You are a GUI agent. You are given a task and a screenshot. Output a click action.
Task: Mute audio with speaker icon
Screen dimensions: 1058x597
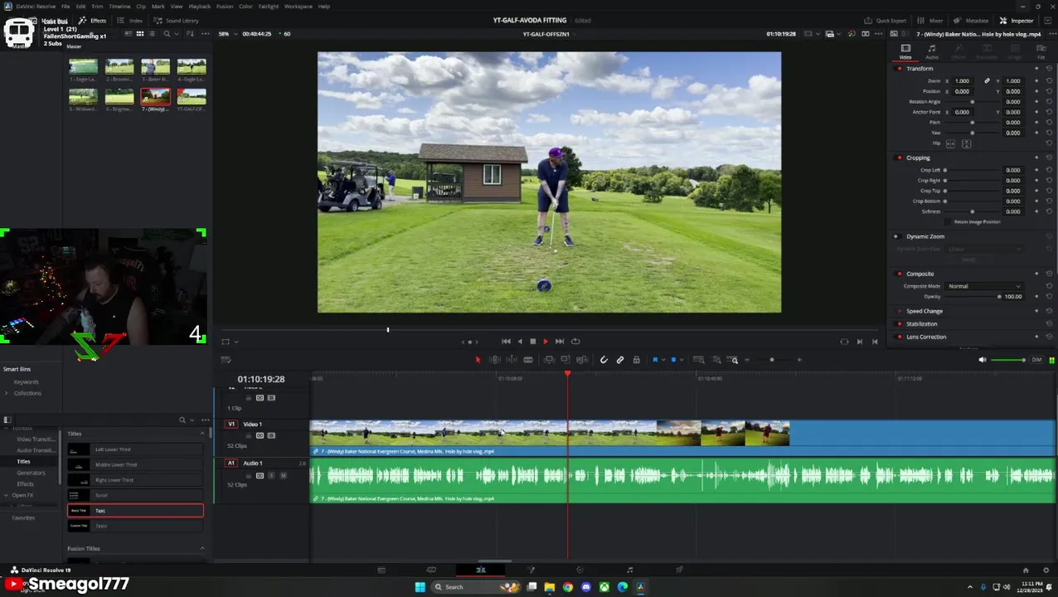click(x=983, y=360)
